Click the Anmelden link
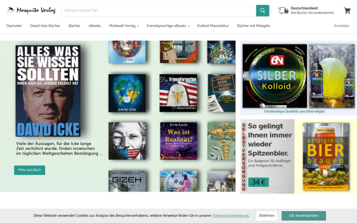This screenshot has width=357, height=223. coord(342,26)
